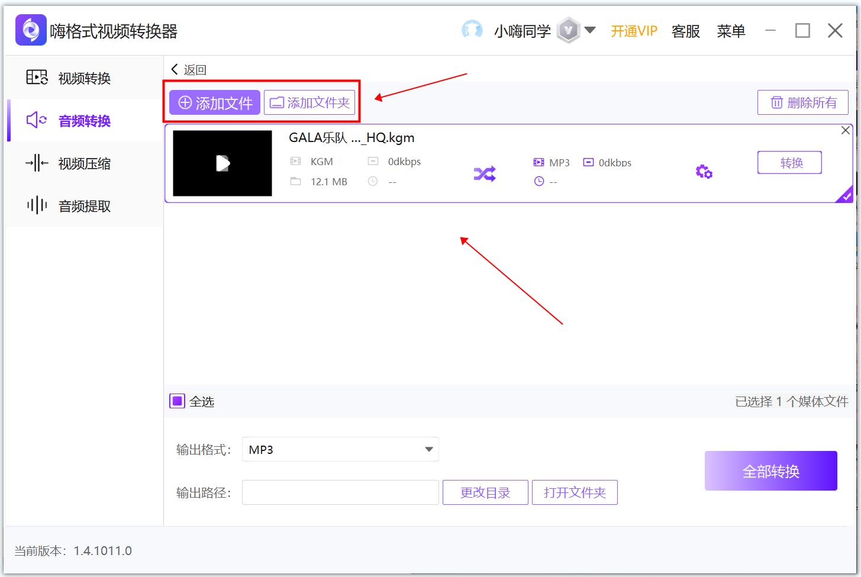Click the VIP badge next to username
The height and width of the screenshot is (577, 861).
pyautogui.click(x=567, y=30)
